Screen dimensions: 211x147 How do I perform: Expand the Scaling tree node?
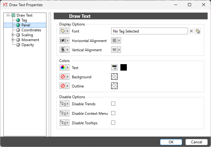click(13, 35)
